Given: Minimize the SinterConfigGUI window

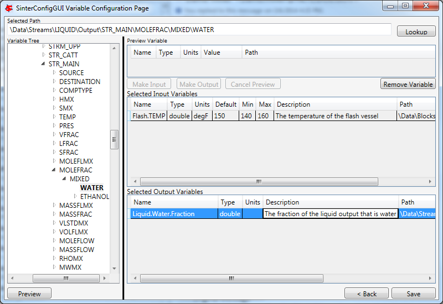Looking at the screenshot, I should tap(390, 6).
